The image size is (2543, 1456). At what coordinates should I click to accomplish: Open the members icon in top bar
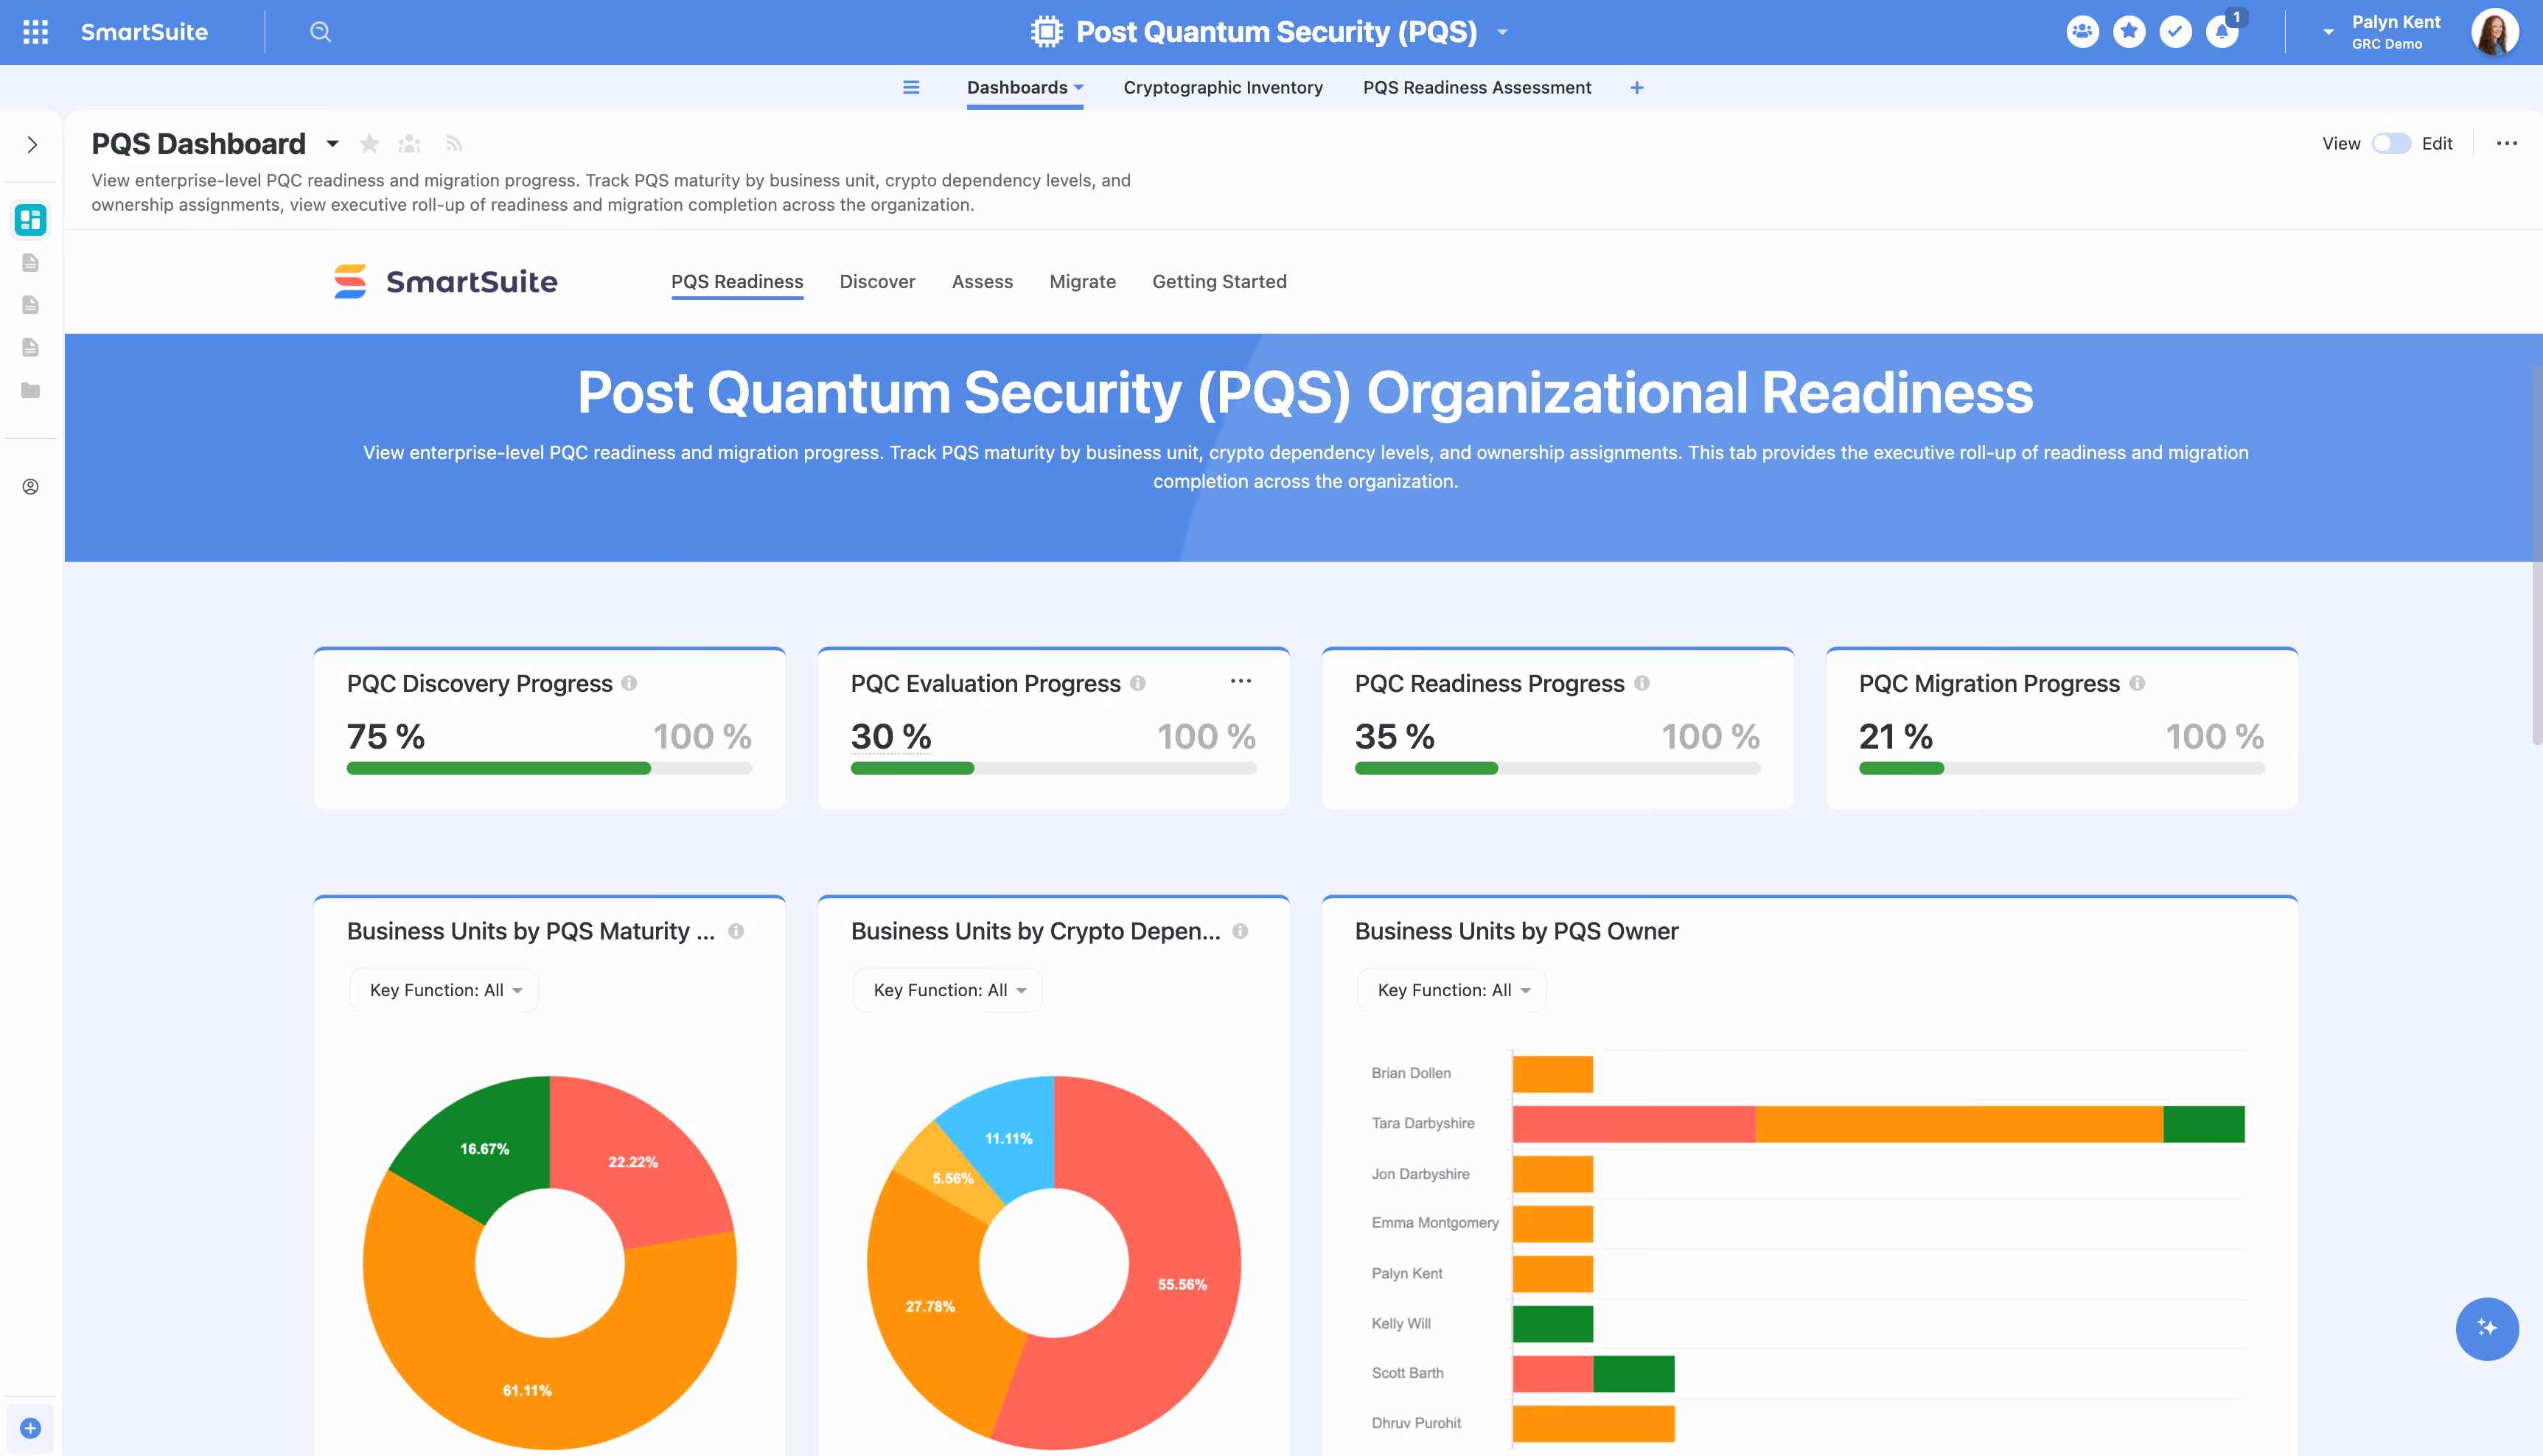point(2082,32)
